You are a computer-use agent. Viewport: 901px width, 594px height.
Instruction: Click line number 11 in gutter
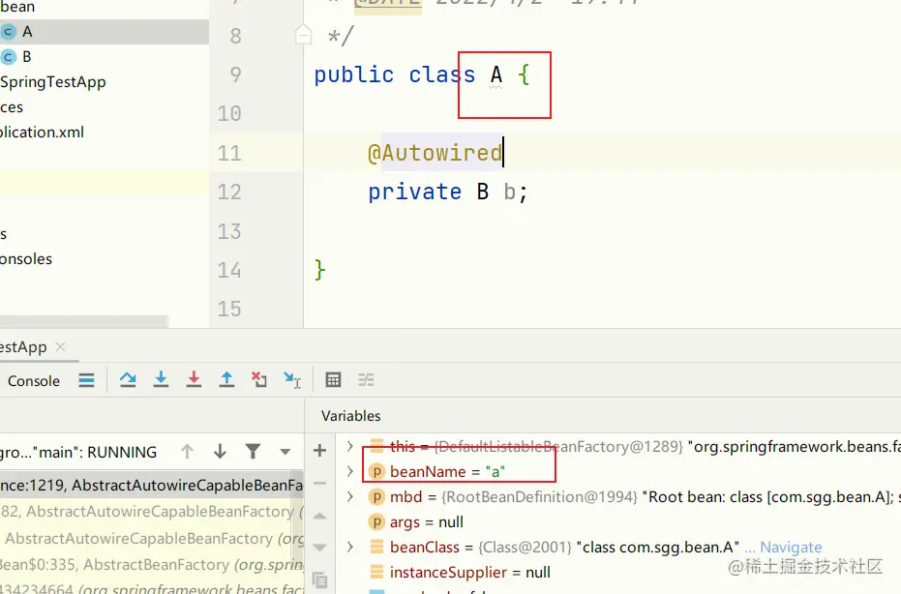pos(229,154)
